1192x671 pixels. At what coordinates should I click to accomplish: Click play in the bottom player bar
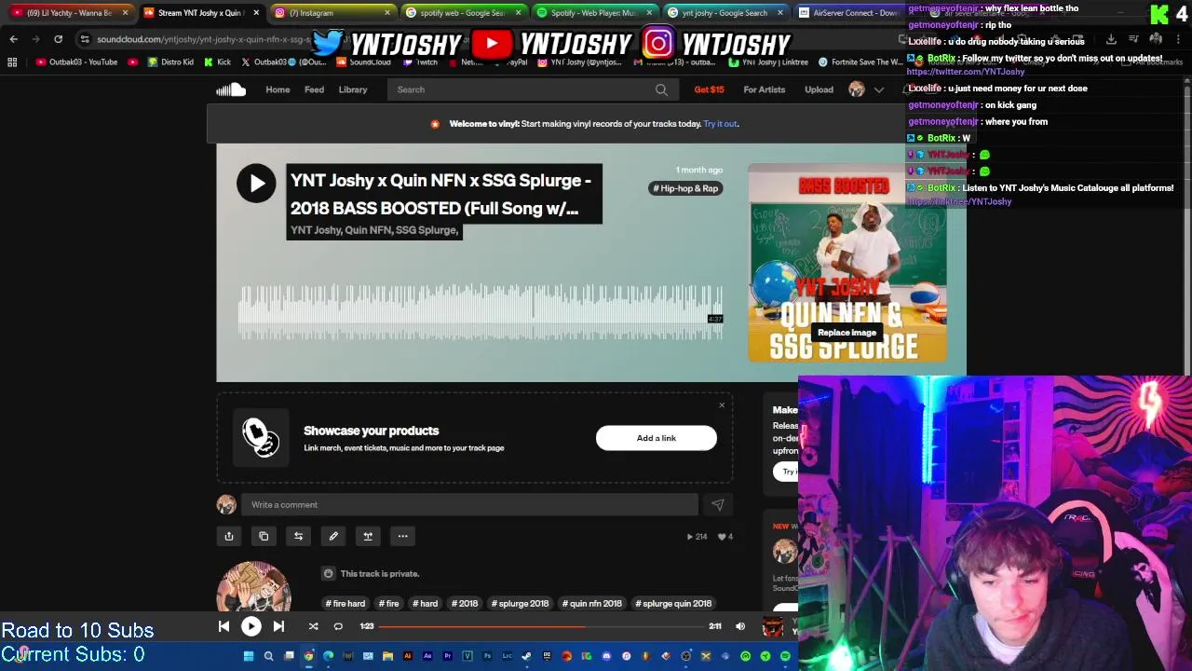(251, 626)
